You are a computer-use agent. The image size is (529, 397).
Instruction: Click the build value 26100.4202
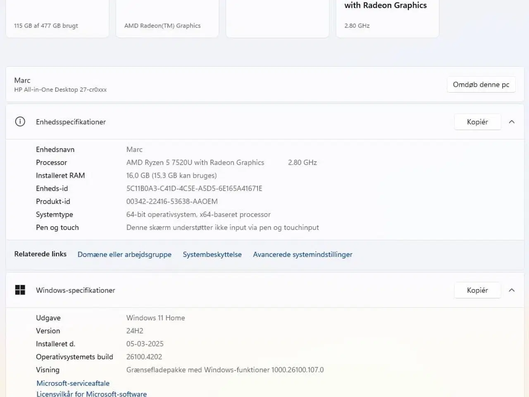click(x=144, y=356)
